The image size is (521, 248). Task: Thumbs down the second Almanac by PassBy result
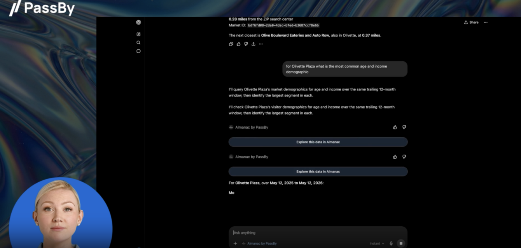(x=404, y=157)
